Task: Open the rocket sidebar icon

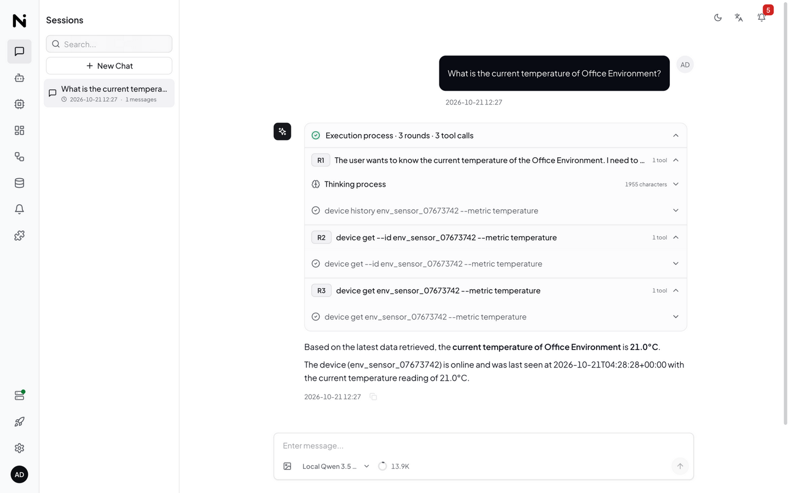Action: point(19,422)
